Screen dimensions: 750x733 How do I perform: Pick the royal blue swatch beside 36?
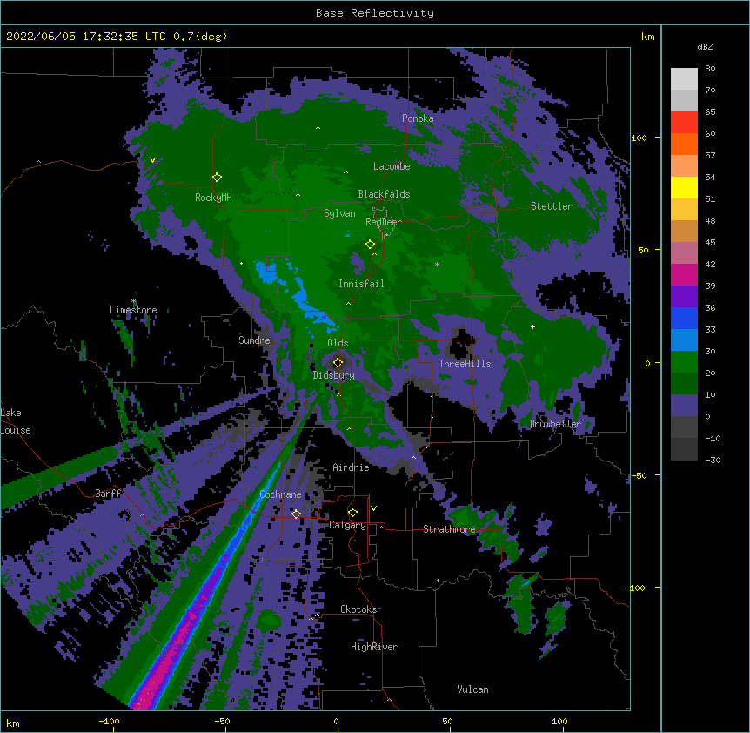[684, 318]
